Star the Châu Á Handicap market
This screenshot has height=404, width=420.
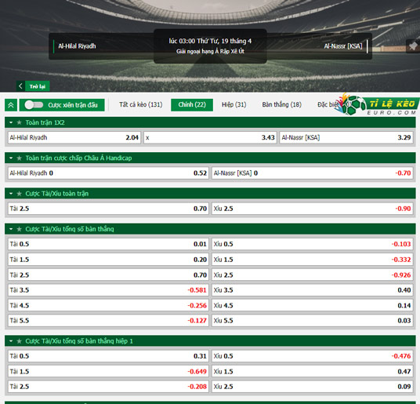point(19,158)
